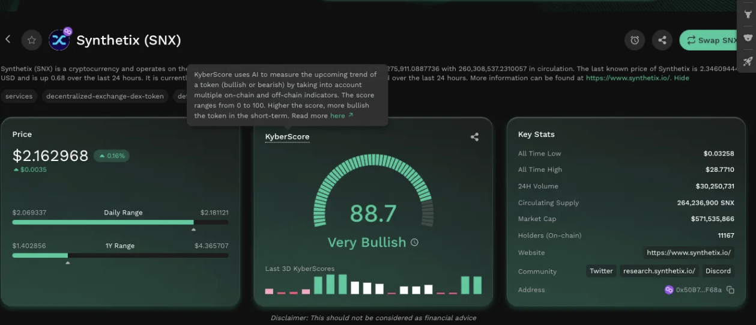The width and height of the screenshot is (756, 325).
Task: Copy the token address with the copy icon
Action: click(x=731, y=290)
